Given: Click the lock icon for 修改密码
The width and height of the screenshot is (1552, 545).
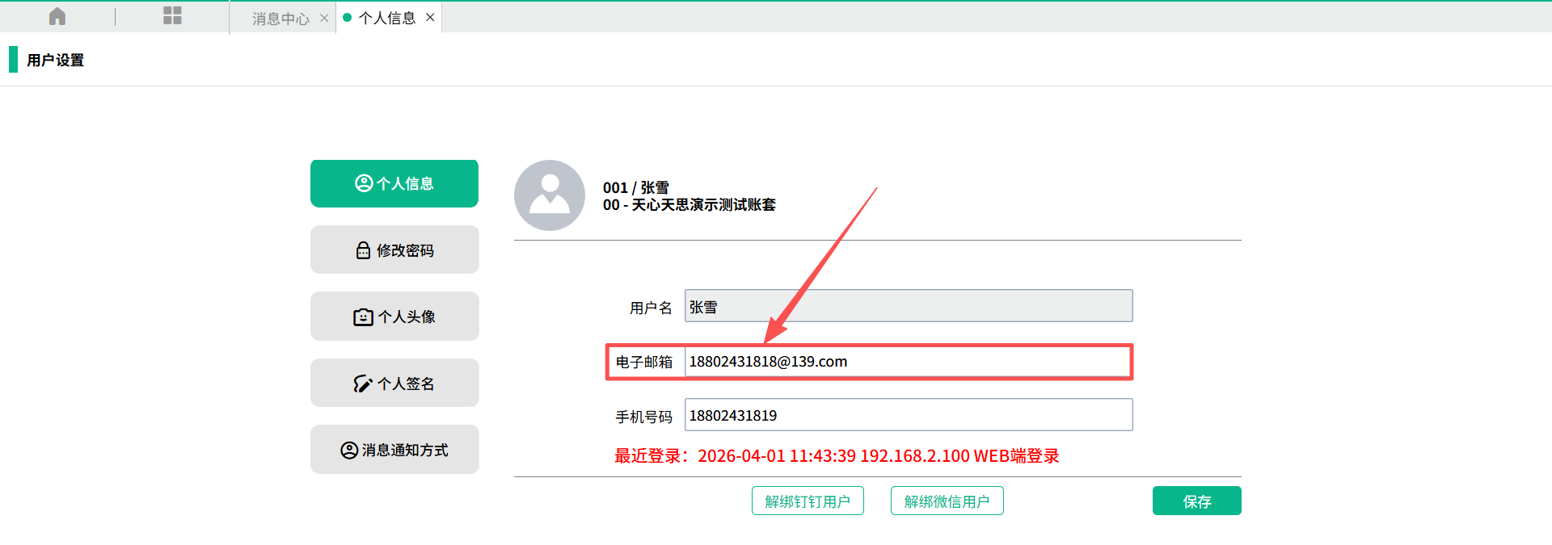Looking at the screenshot, I should click(363, 250).
